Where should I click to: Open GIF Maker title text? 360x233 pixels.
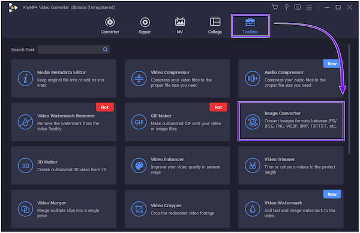(x=161, y=116)
